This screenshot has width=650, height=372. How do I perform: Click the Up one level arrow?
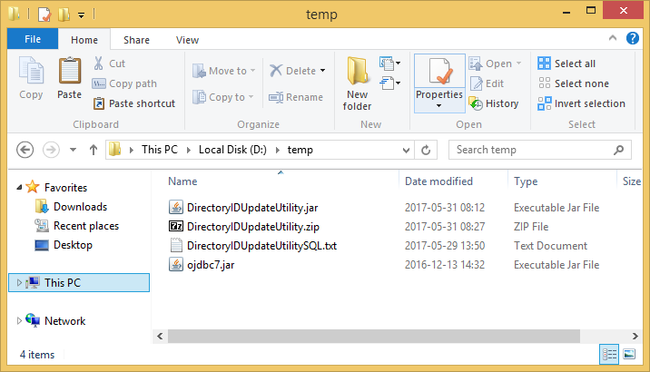93,150
